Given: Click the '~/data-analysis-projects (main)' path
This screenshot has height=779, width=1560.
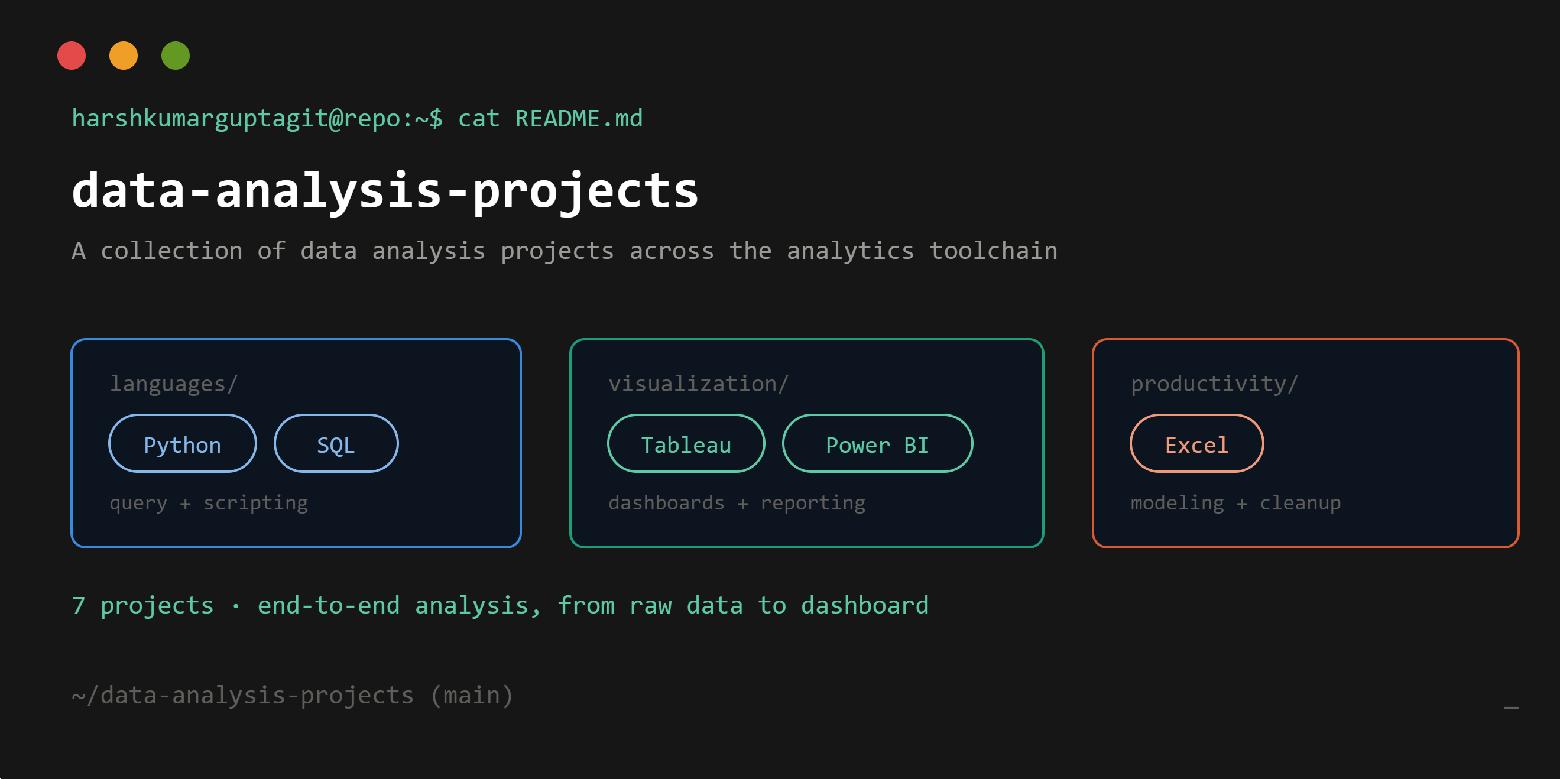Looking at the screenshot, I should [293, 696].
